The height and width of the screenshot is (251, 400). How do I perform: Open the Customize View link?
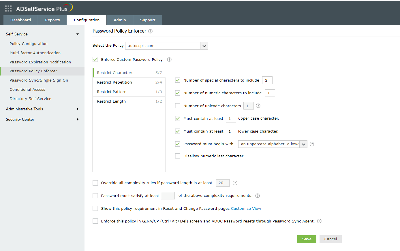[246, 208]
